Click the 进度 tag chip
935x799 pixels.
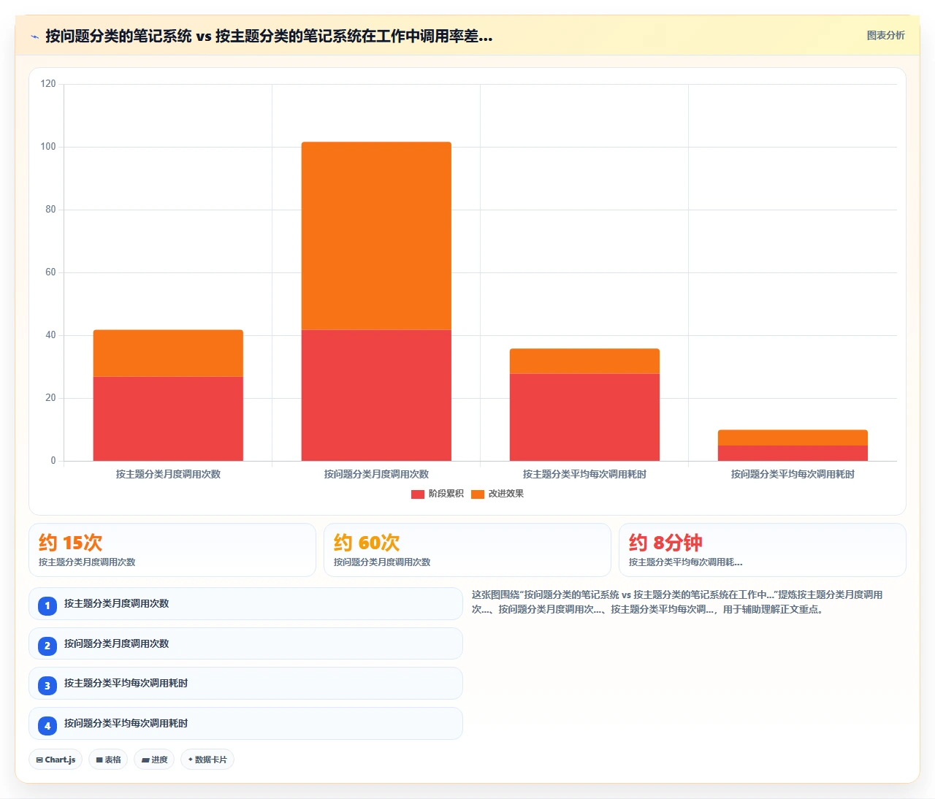154,760
